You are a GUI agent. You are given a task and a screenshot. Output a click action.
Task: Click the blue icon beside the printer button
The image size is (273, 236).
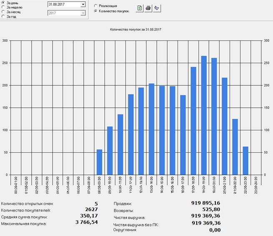(x=157, y=8)
